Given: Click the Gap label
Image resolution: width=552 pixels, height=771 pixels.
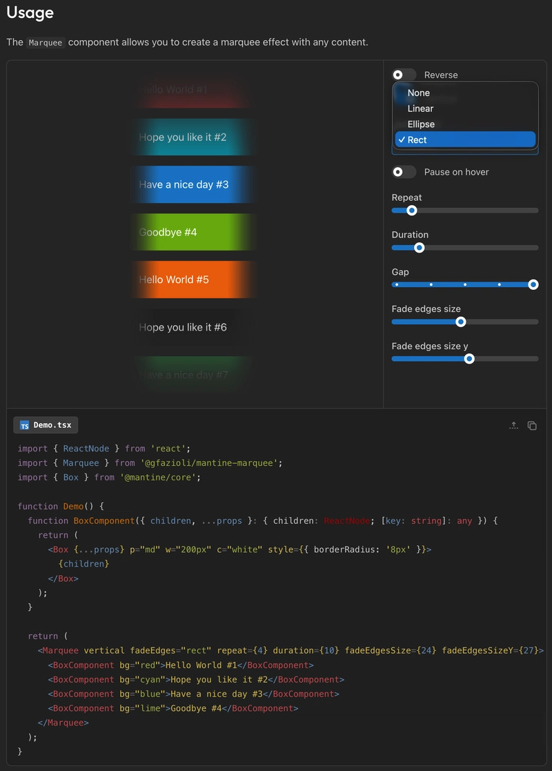Looking at the screenshot, I should tap(400, 272).
